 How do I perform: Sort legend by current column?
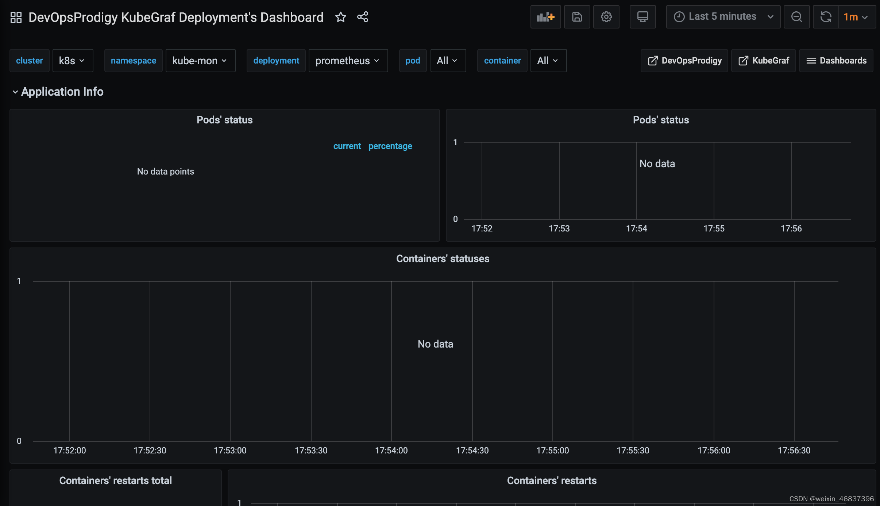point(347,146)
